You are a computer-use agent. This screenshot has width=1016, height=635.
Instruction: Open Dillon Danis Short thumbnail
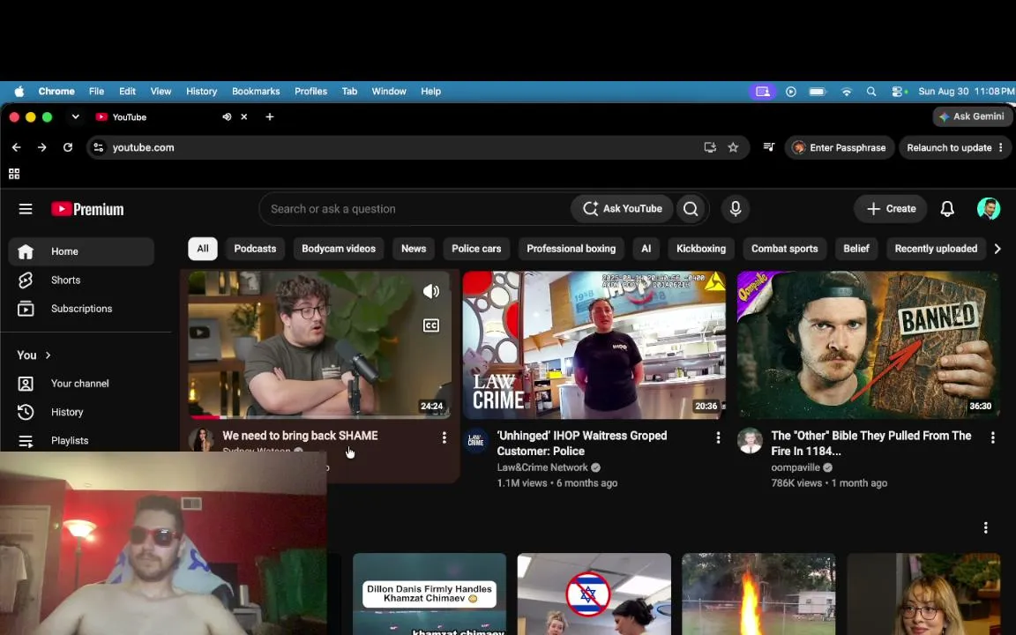click(430, 594)
